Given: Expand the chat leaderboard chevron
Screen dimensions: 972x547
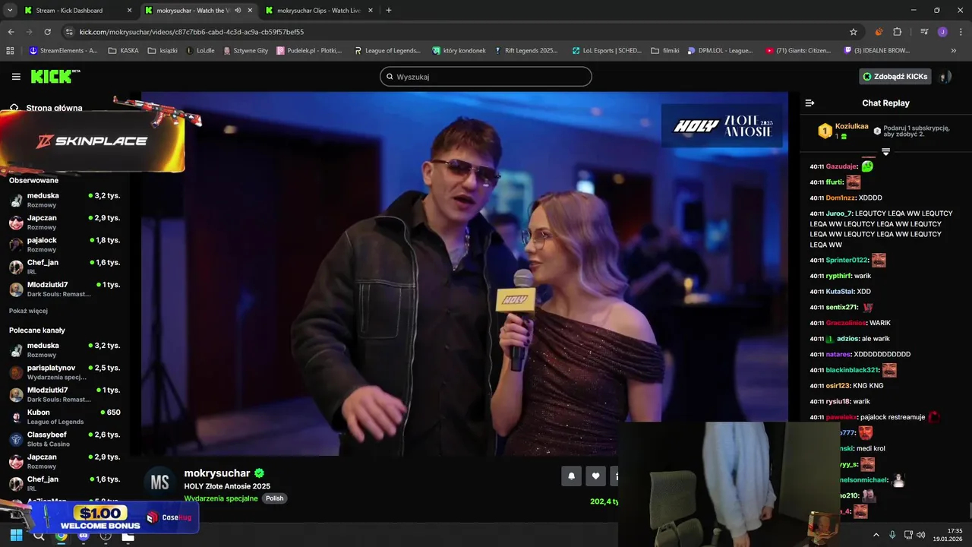Looking at the screenshot, I should click(885, 152).
